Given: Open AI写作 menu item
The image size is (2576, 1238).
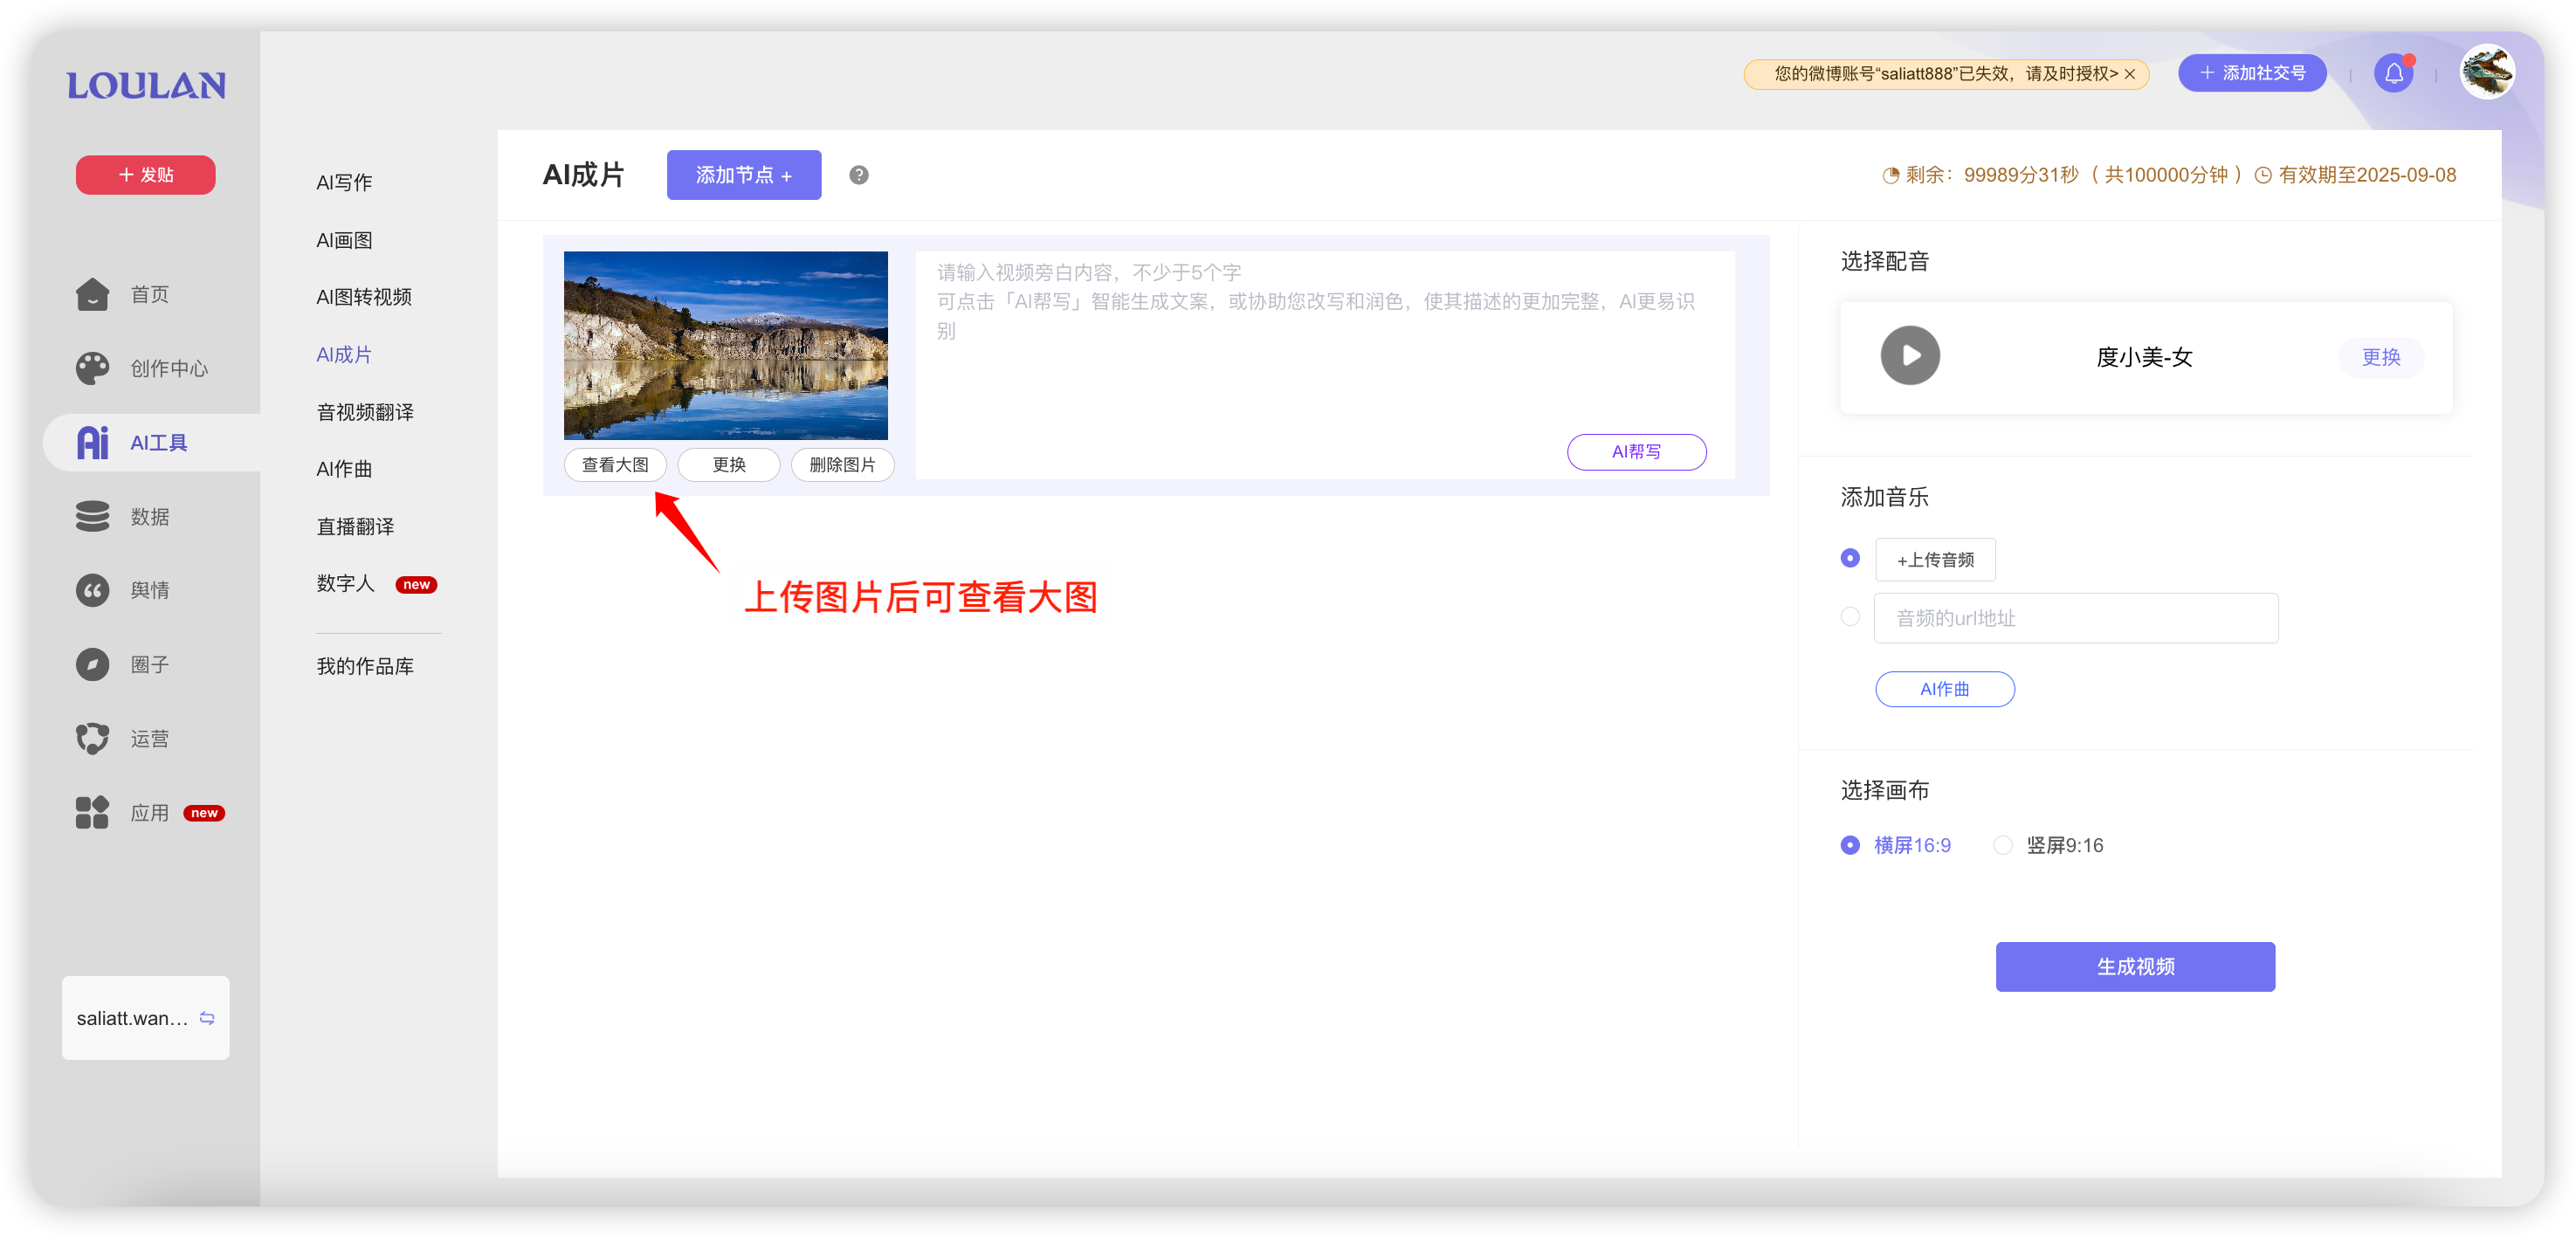Looking at the screenshot, I should pos(344,183).
